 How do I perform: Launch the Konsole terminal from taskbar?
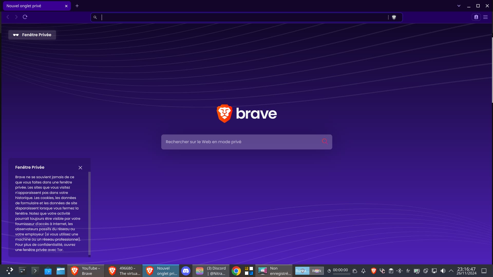tap(35, 271)
